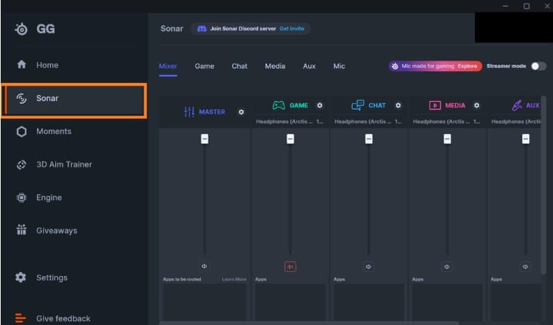Click the GAME controller icon
Screen dimensions: 553x325
279,105
